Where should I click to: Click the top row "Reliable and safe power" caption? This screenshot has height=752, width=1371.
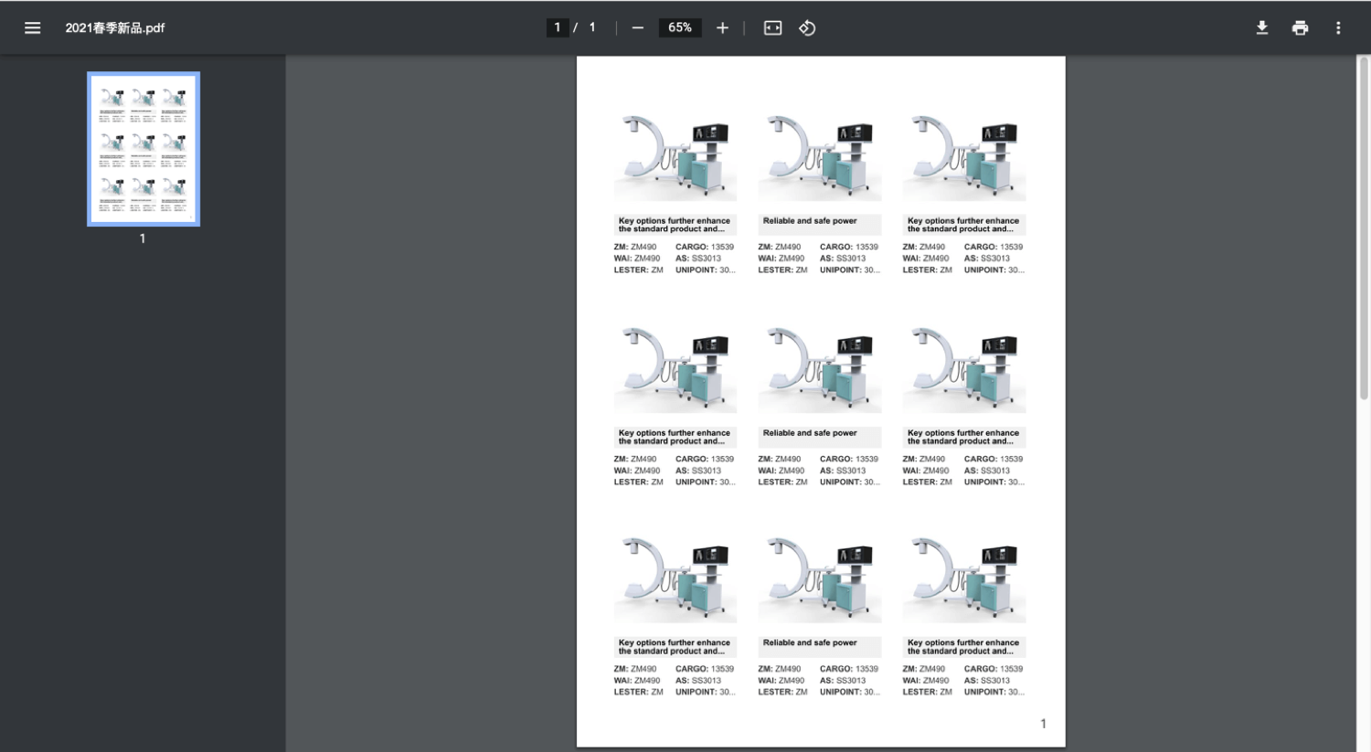point(810,221)
